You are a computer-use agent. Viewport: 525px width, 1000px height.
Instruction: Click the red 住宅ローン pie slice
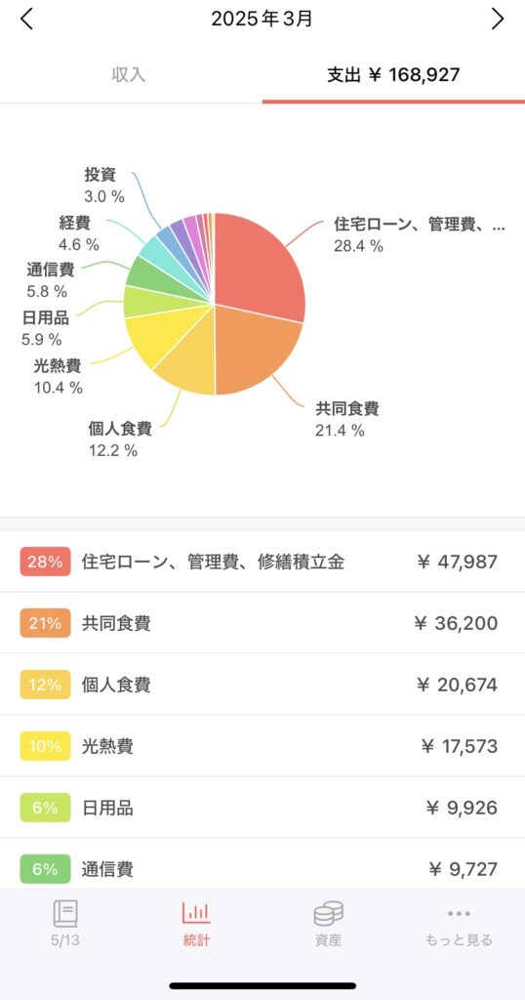point(258,265)
